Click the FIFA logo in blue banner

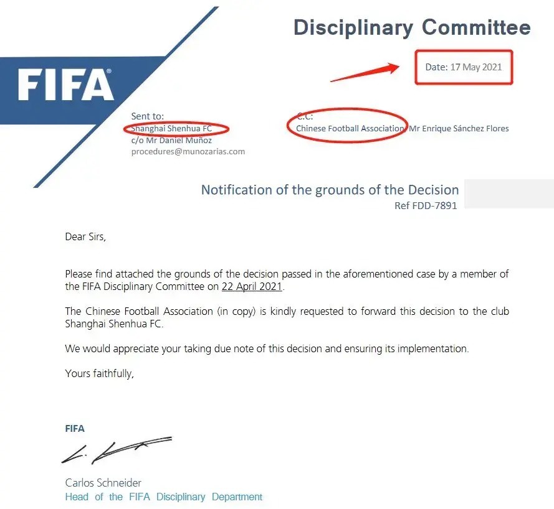(65, 84)
